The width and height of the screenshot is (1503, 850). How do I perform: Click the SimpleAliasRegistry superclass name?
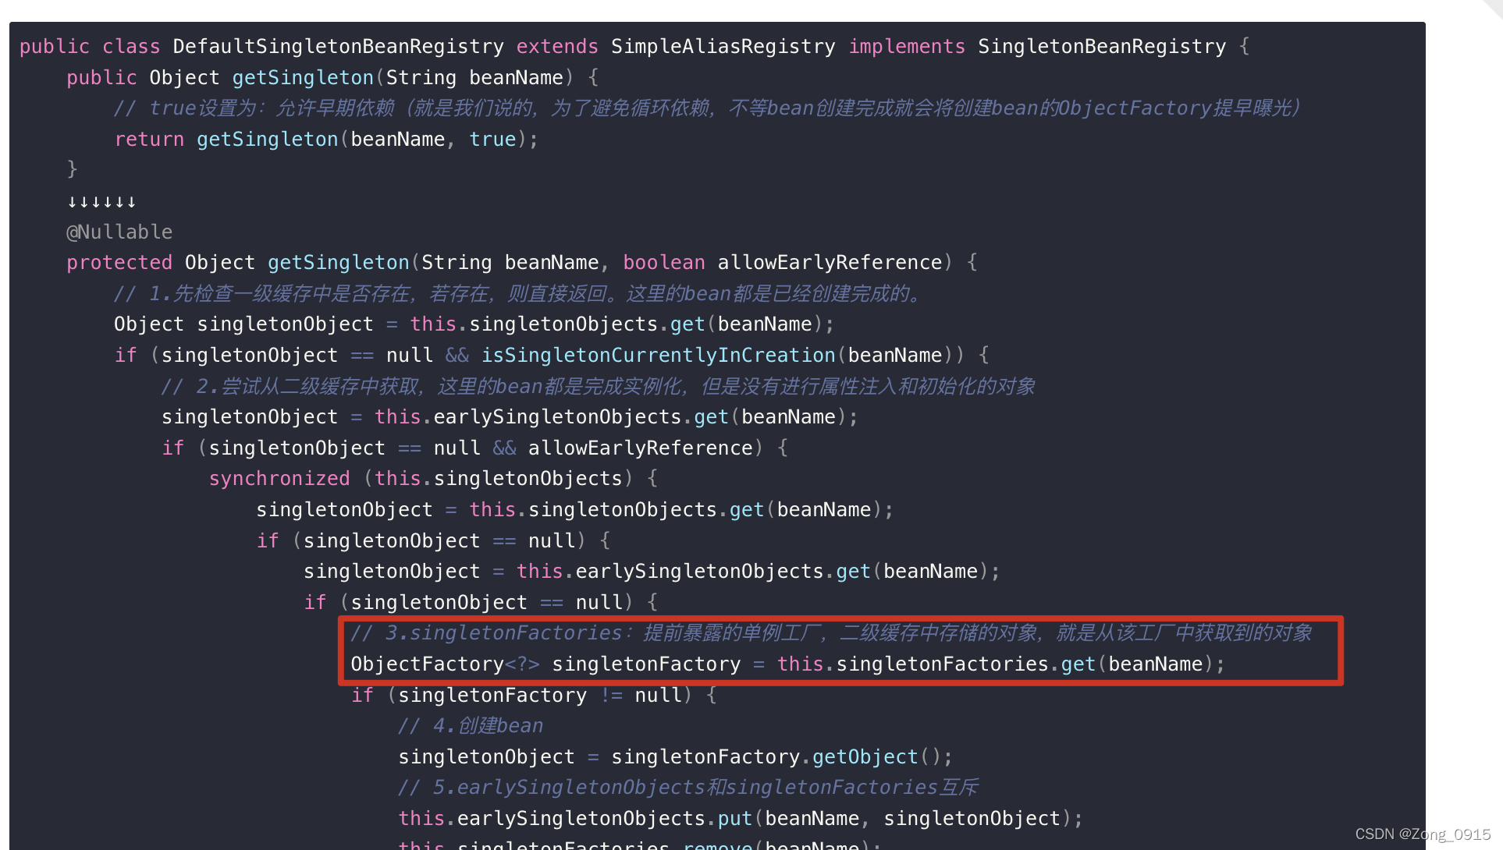(723, 47)
